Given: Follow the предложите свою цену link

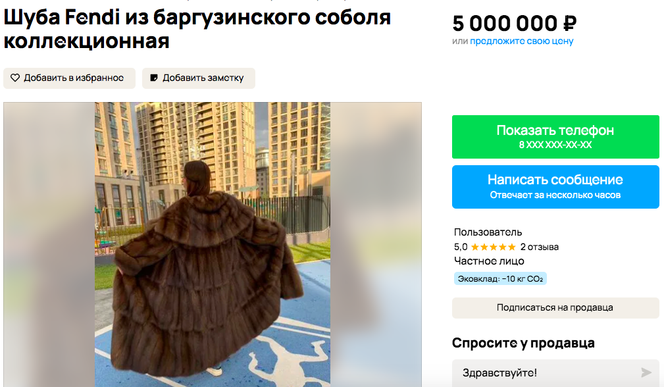Looking at the screenshot, I should pyautogui.click(x=522, y=41).
